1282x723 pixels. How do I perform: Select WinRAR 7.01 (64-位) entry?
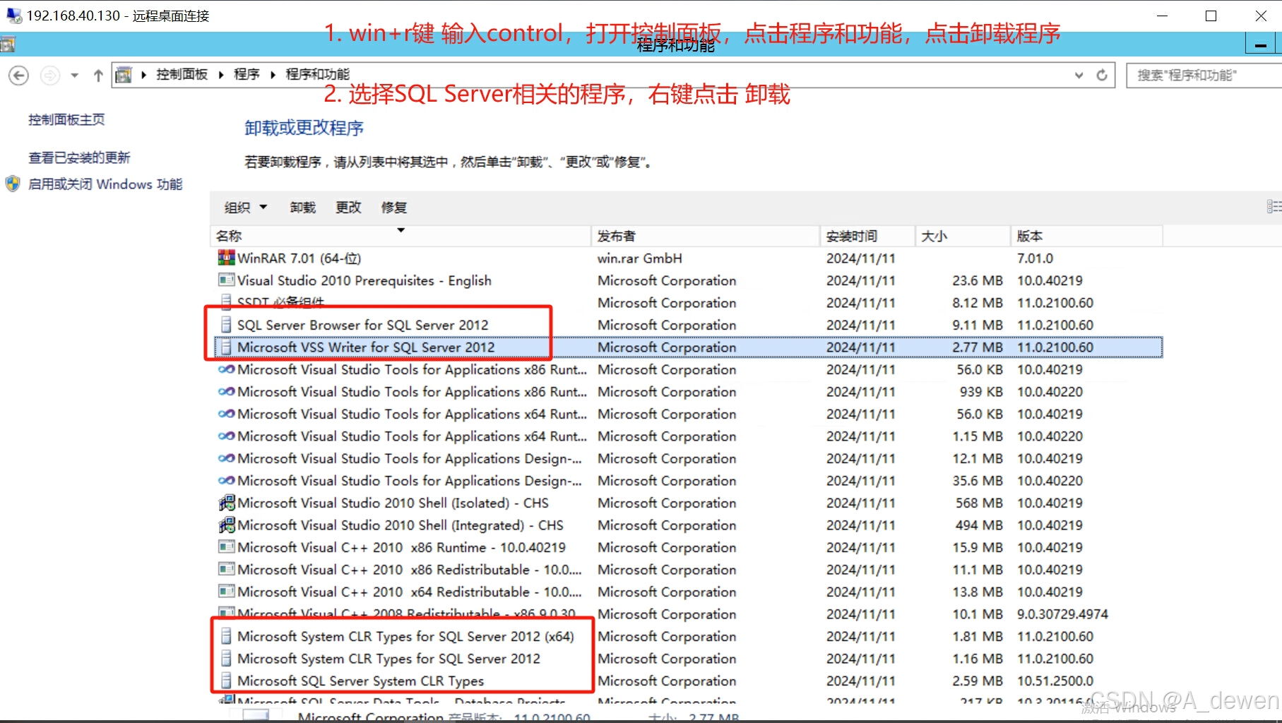299,258
